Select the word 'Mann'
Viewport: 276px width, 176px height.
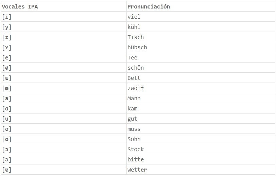[134, 98]
